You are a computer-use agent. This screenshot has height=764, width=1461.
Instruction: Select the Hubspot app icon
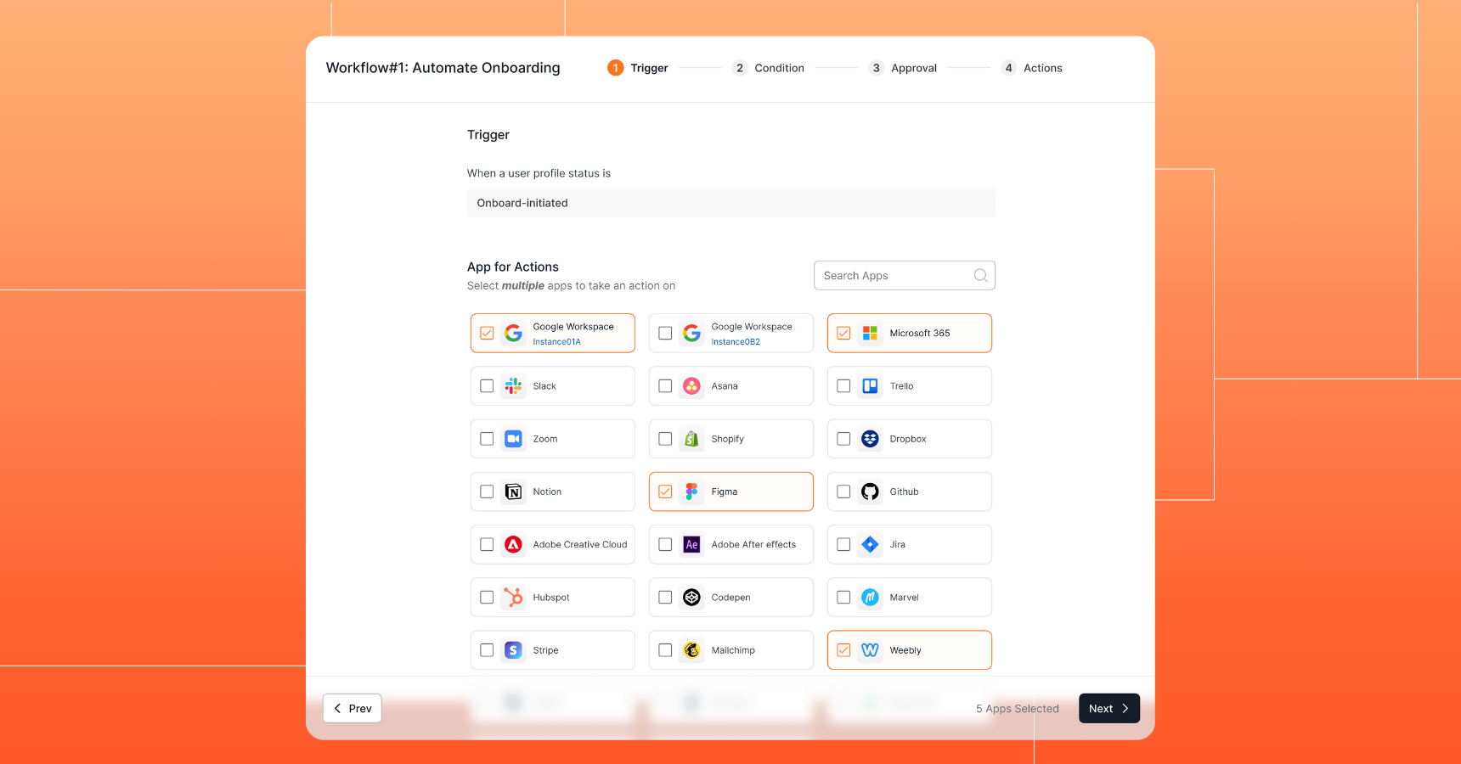click(x=513, y=597)
